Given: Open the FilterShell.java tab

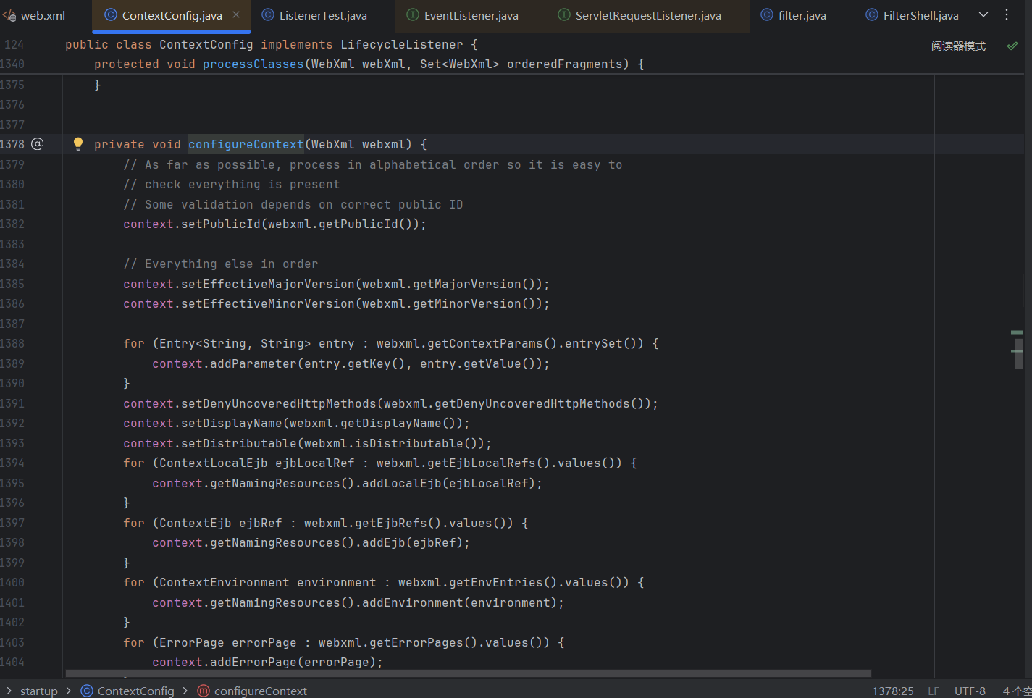Looking at the screenshot, I should click(920, 15).
